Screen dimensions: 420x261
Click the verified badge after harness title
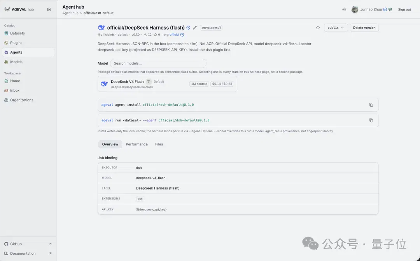188,28
